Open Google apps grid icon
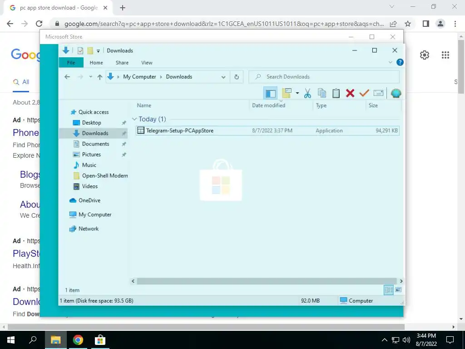 (x=445, y=55)
